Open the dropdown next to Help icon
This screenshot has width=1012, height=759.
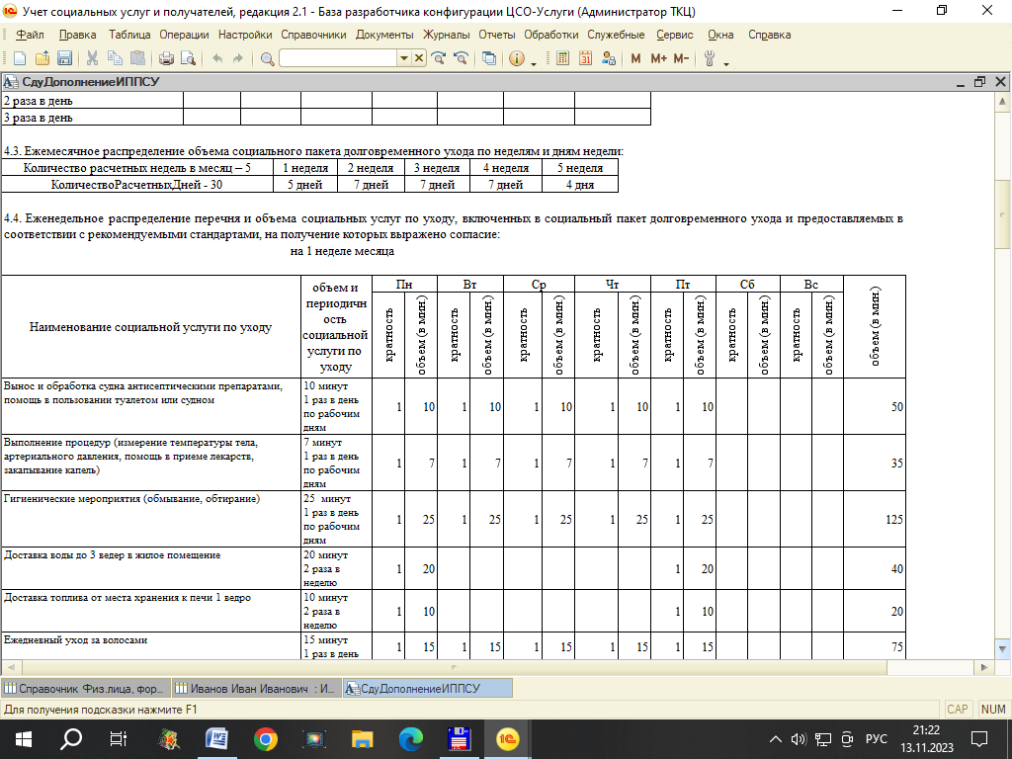coord(534,64)
